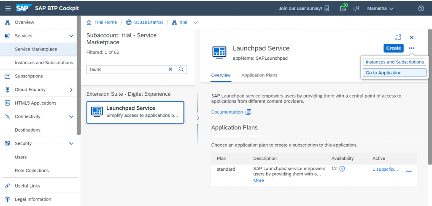Image resolution: width=432 pixels, height=206 pixels.
Task: Open trial period icon with 30 badge
Action: tap(343, 8)
